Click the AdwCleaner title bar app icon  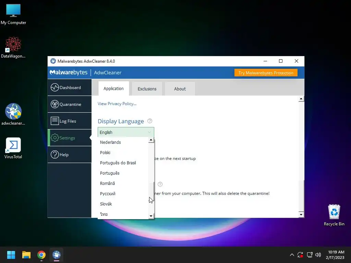53,61
